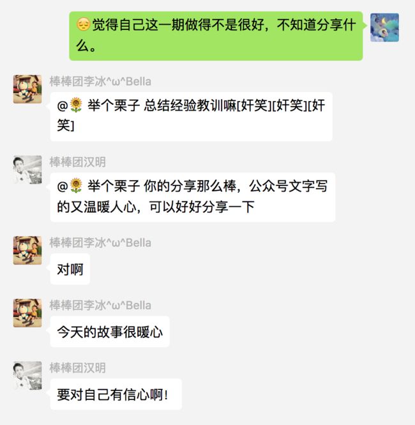This screenshot has height=425, width=415.
Task: Click the 棒棒团汉明 name above the last message
Action: 77,368
